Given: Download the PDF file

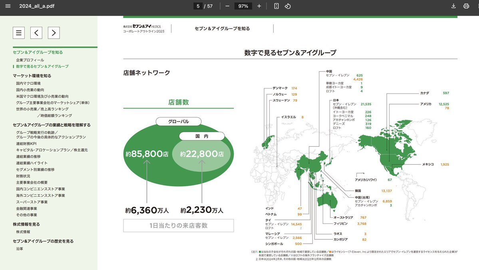Looking at the screenshot, I should 454,6.
